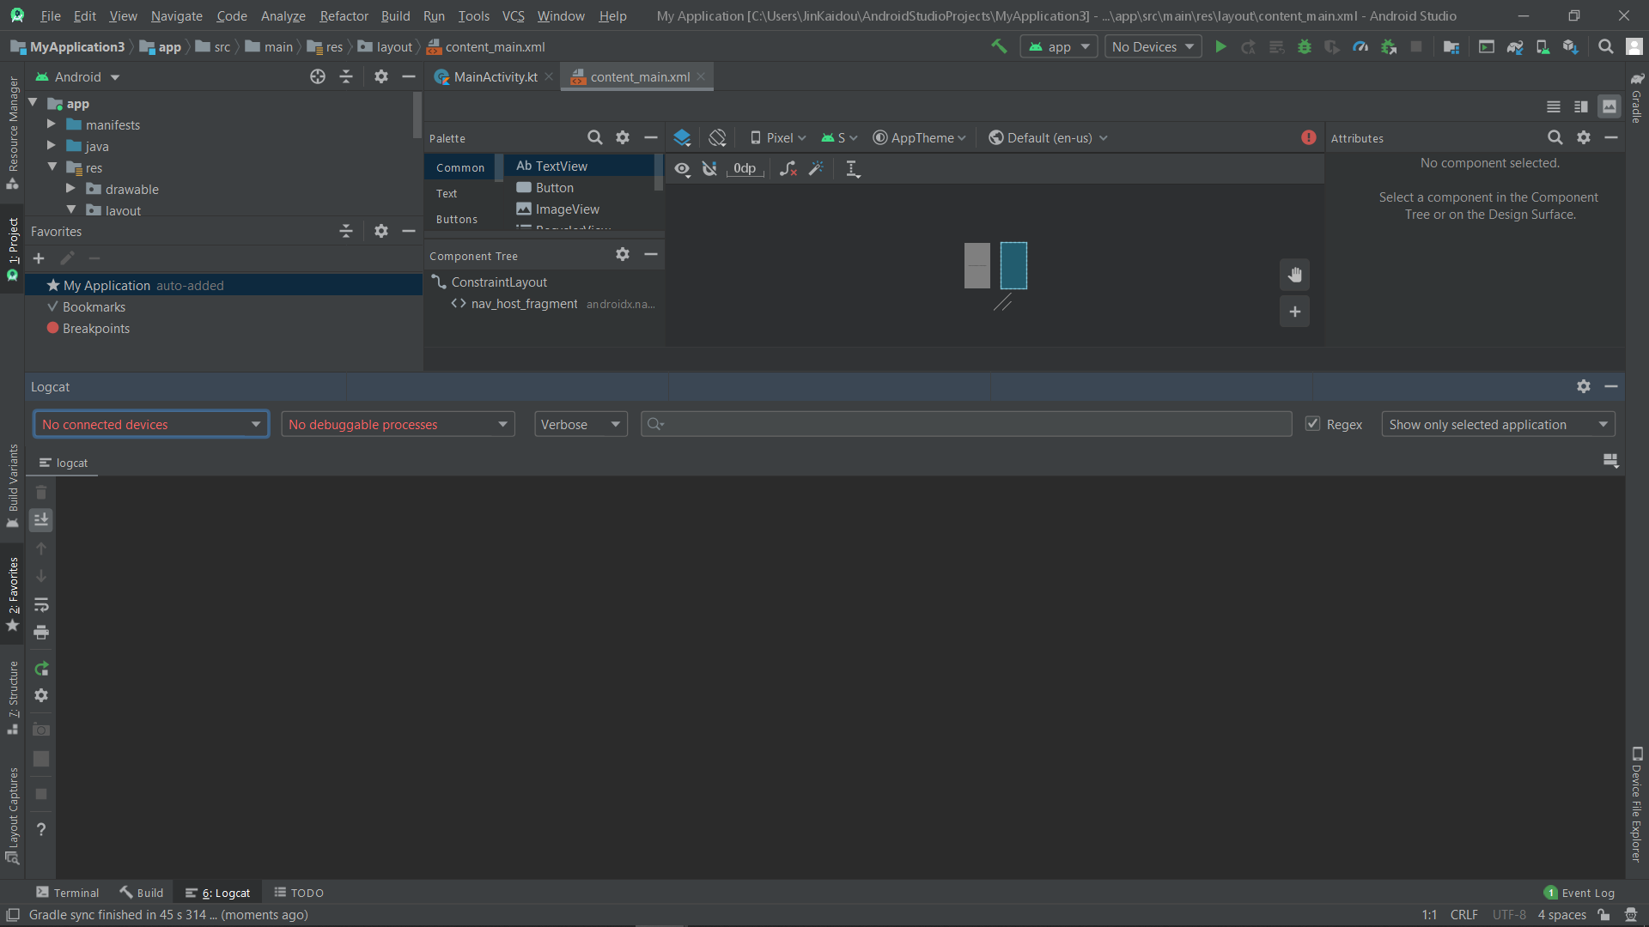Viewport: 1649px width, 927px height.
Task: Open logcat settings gear in left strip
Action: 40,695
